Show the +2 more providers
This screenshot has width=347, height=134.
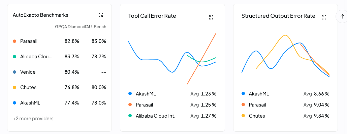pos(33,119)
